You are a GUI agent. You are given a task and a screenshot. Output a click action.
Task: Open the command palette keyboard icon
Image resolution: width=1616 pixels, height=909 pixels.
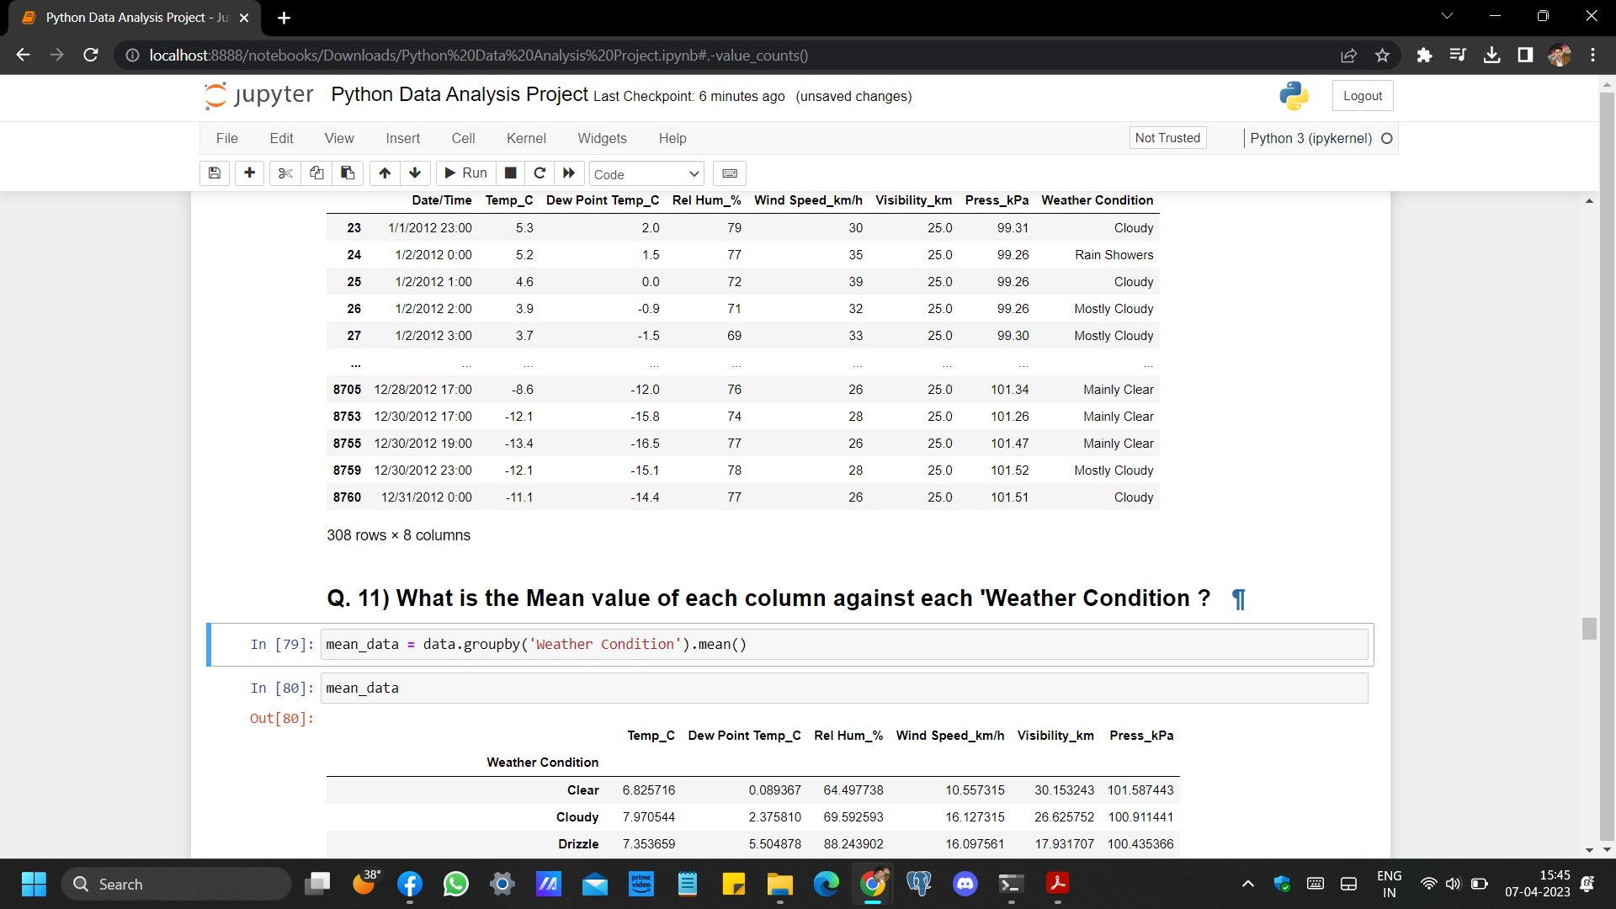tap(730, 173)
